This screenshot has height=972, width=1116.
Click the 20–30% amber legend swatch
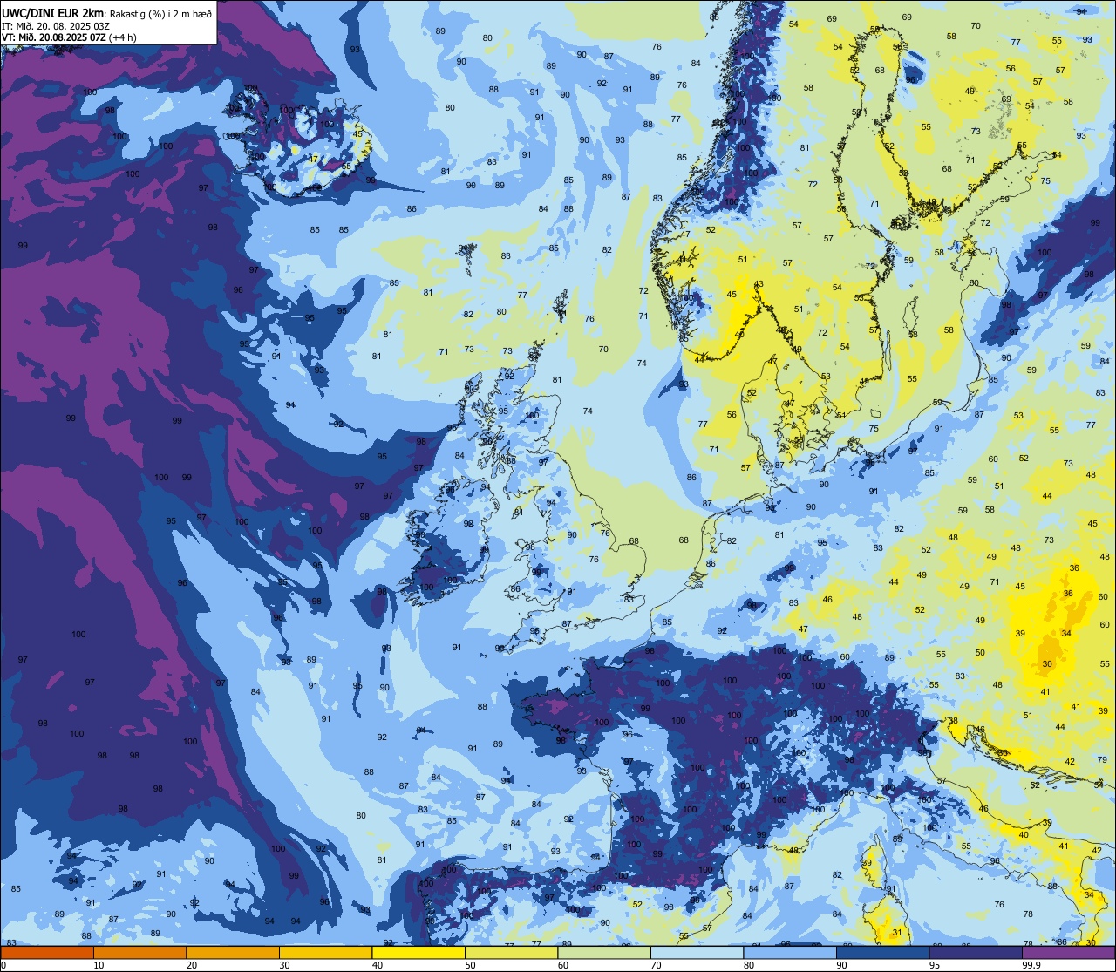coord(233,952)
